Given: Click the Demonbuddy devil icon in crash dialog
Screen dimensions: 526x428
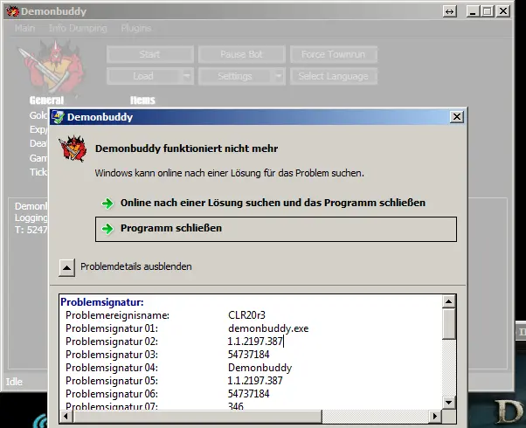Looking at the screenshot, I should (73, 148).
